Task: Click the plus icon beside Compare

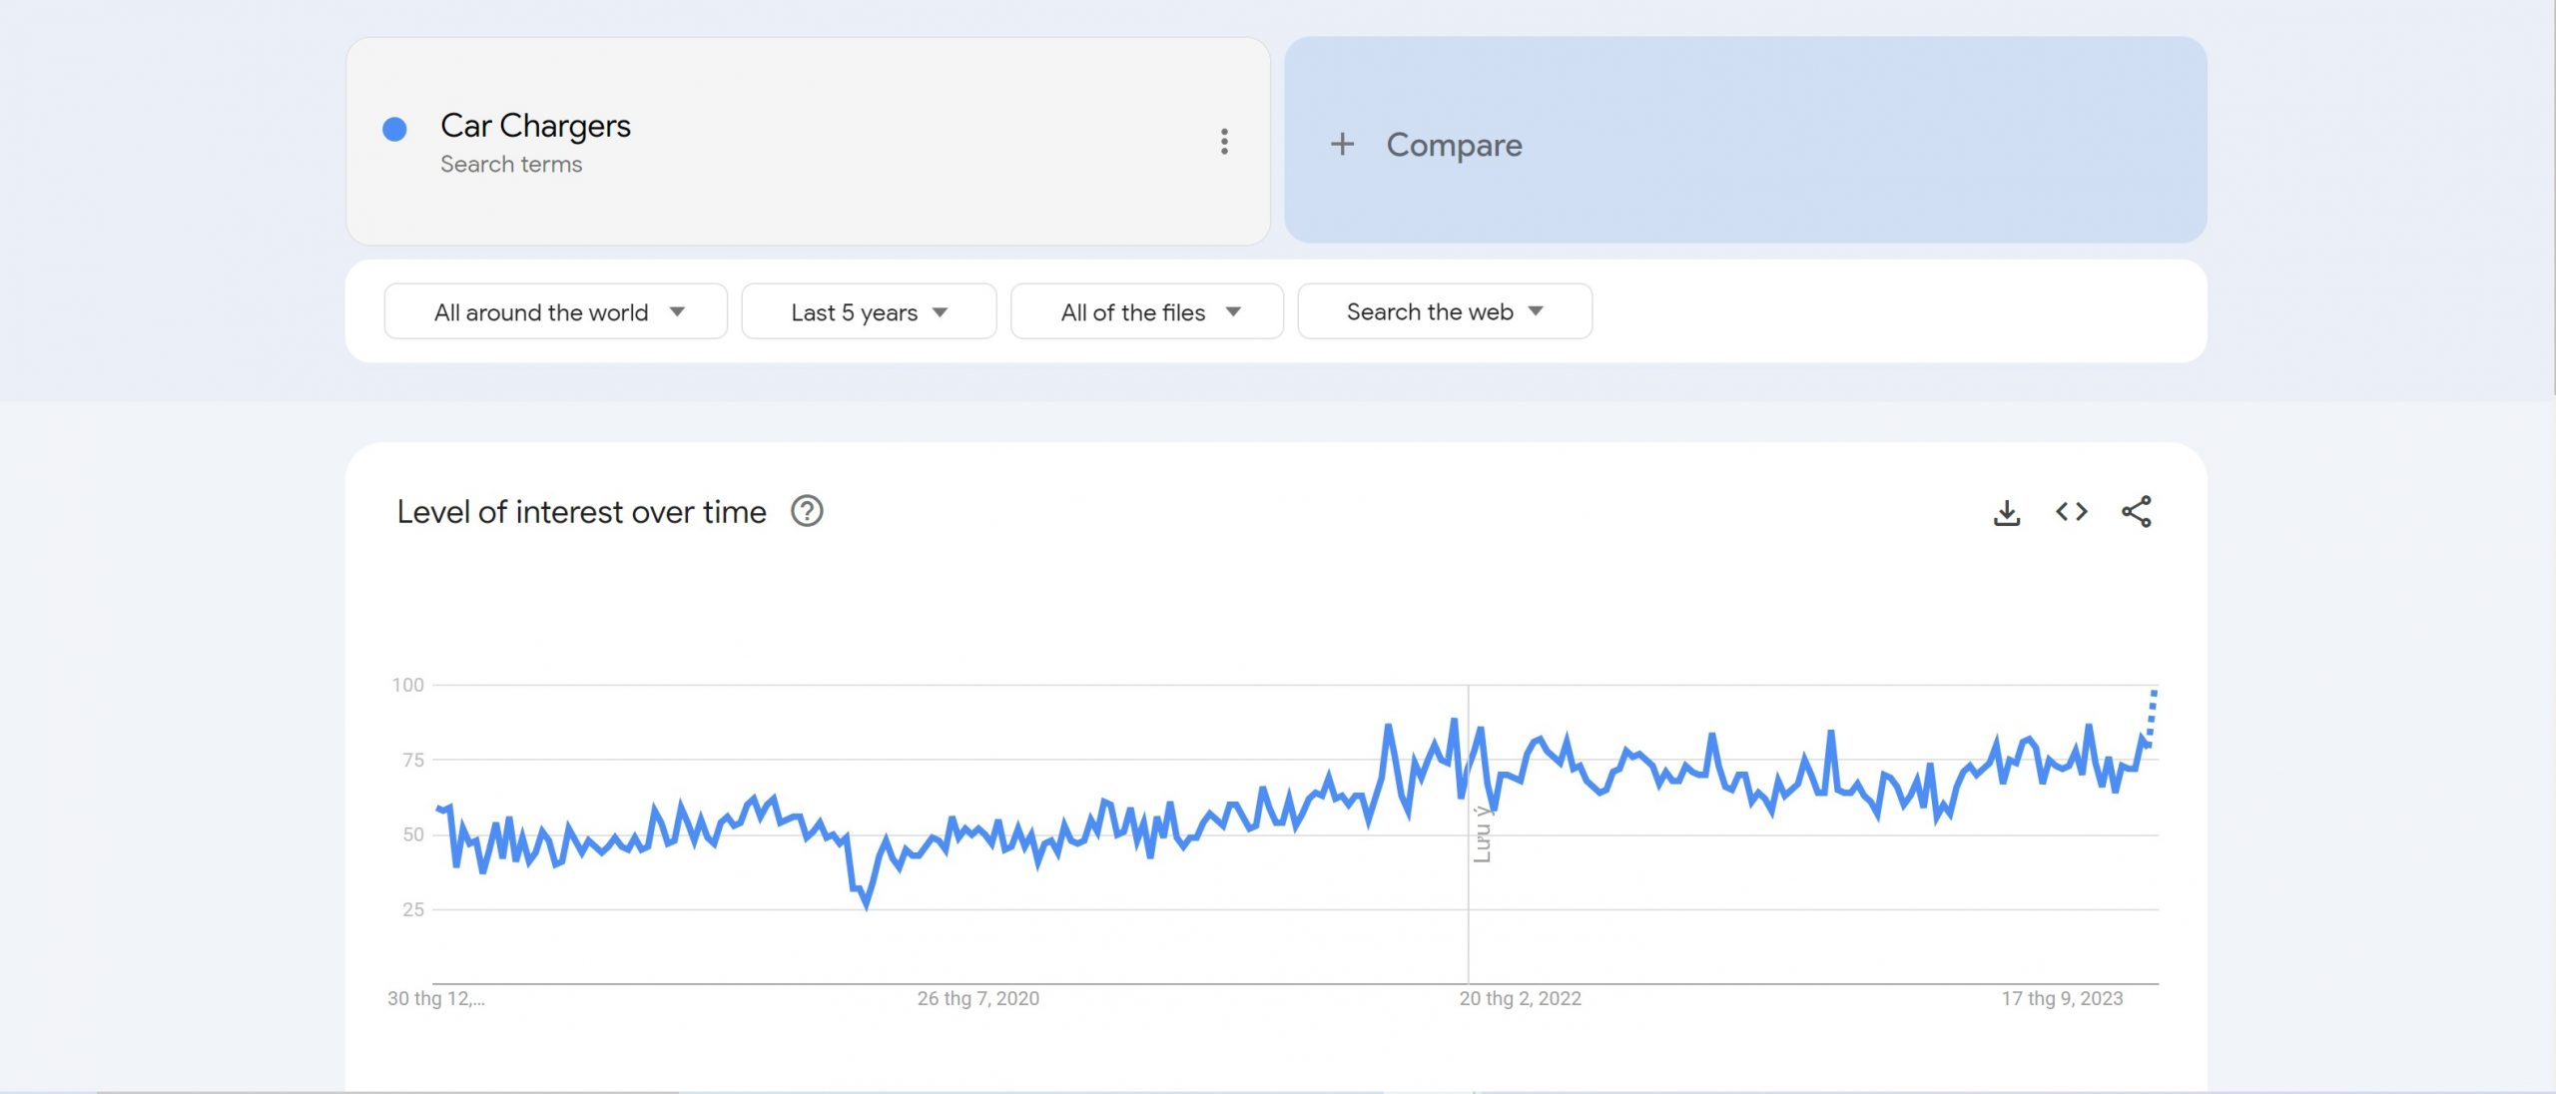Action: tap(1342, 145)
